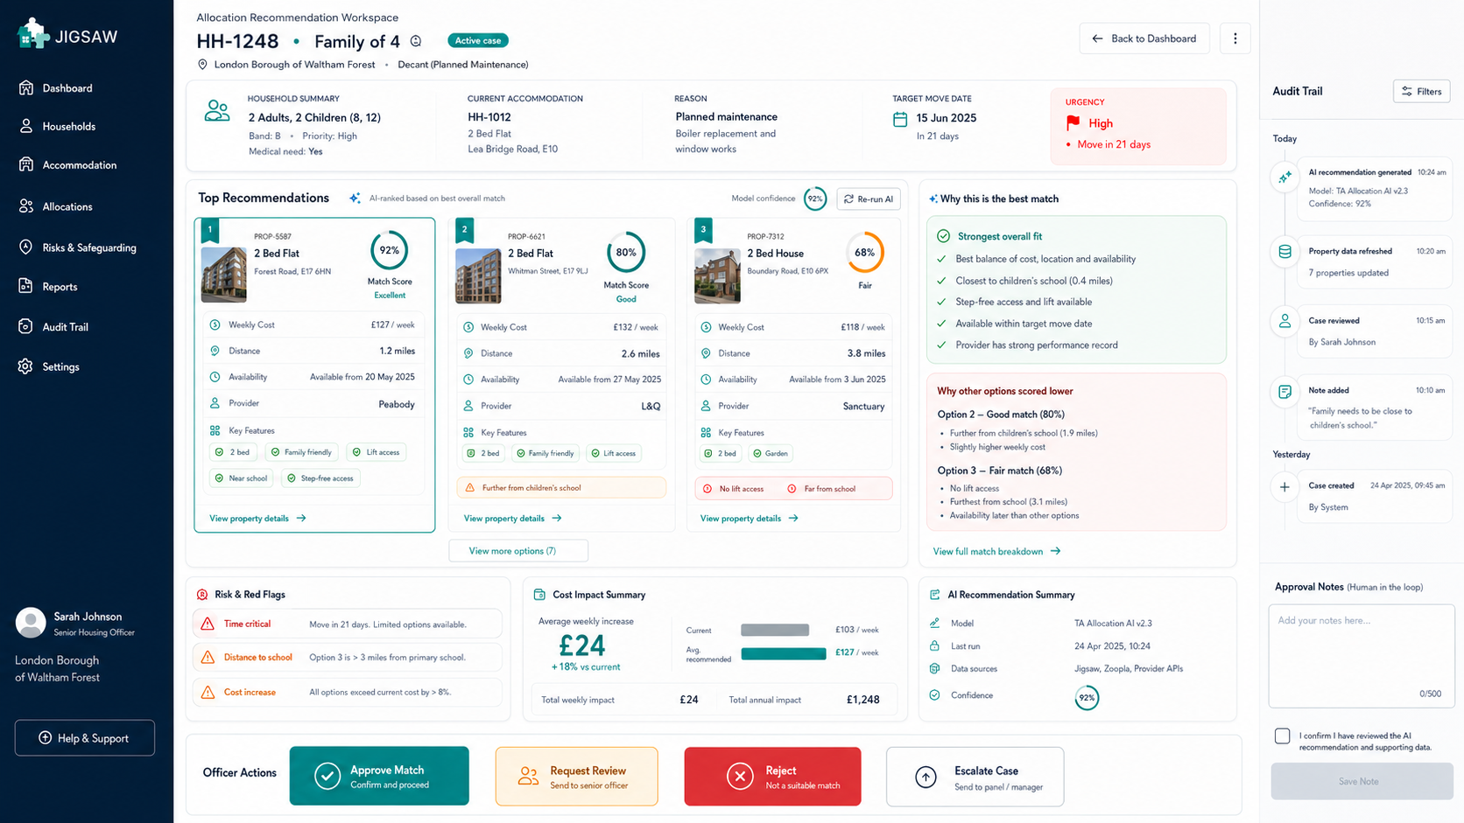Request Review from senior officer
This screenshot has width=1464, height=823.
(x=576, y=776)
